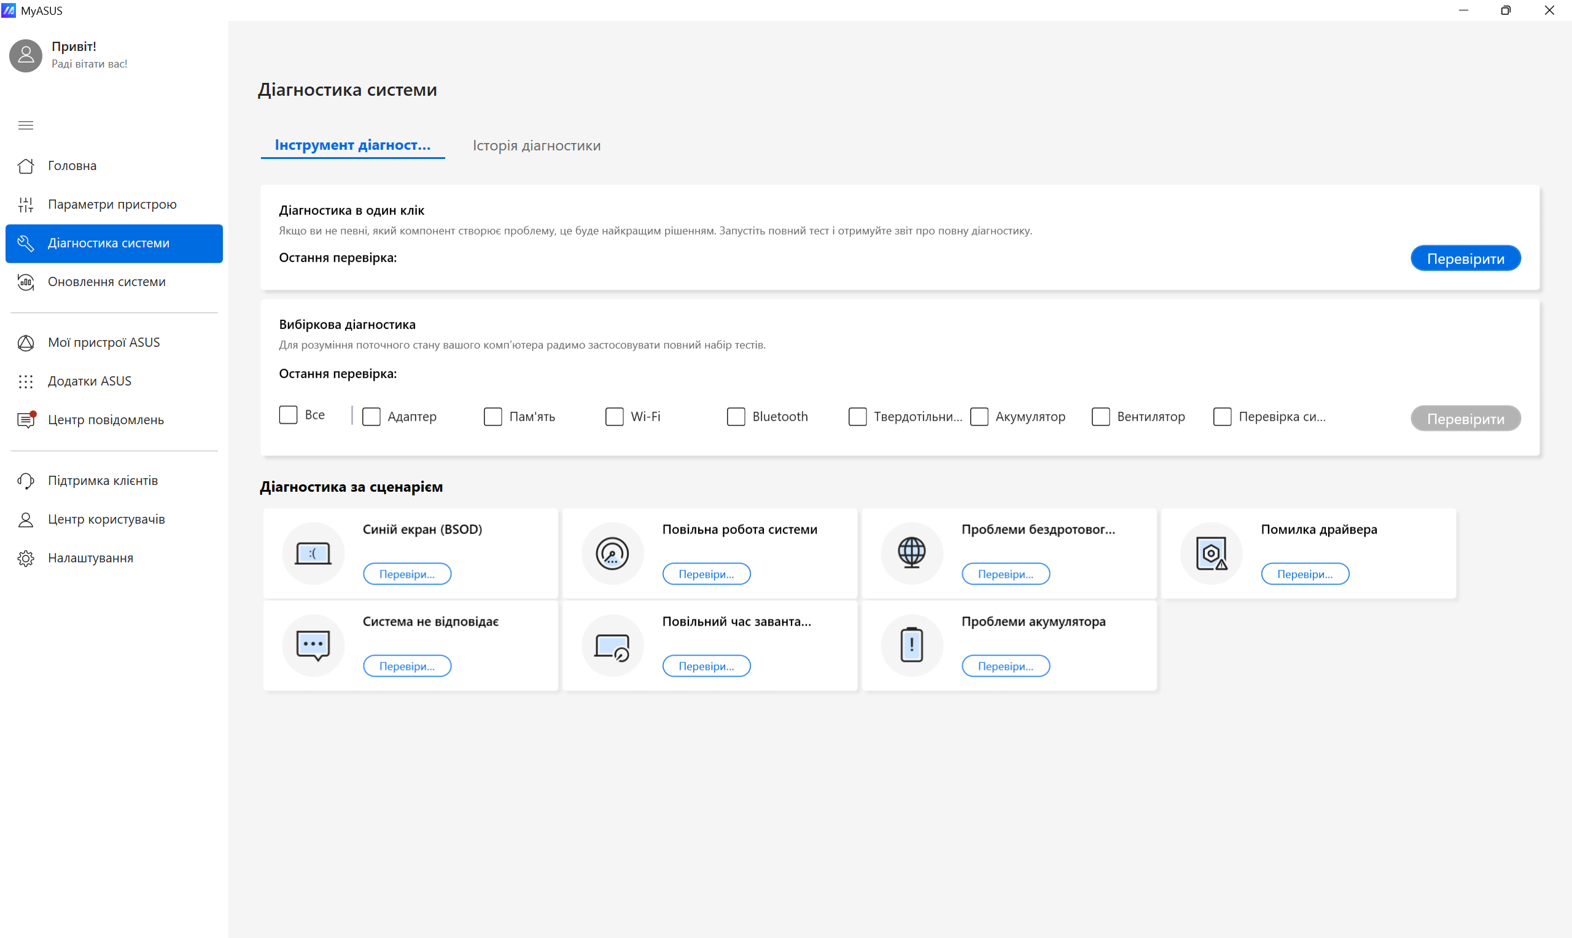This screenshot has width=1572, height=938.
Task: Open Додатки ASUS in sidebar
Action: [90, 381]
